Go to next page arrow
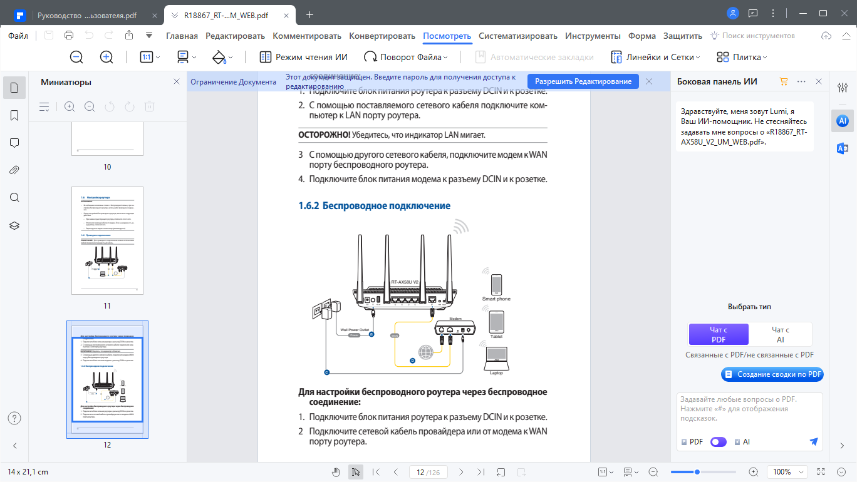The image size is (857, 482). (x=461, y=472)
